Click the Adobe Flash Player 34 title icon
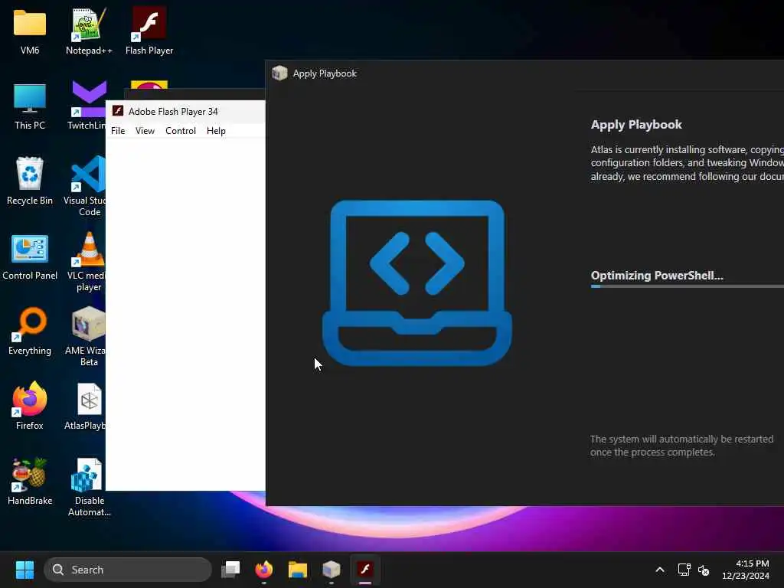The height and width of the screenshot is (588, 784). click(118, 111)
